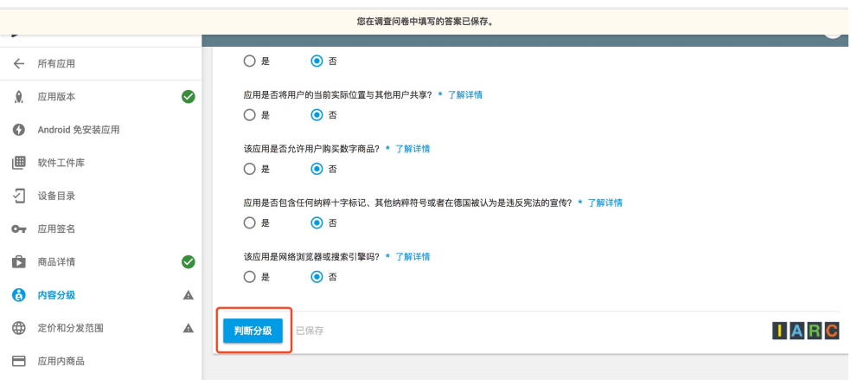Select 是 in the topmost radio row
The image size is (851, 386).
[249, 61]
